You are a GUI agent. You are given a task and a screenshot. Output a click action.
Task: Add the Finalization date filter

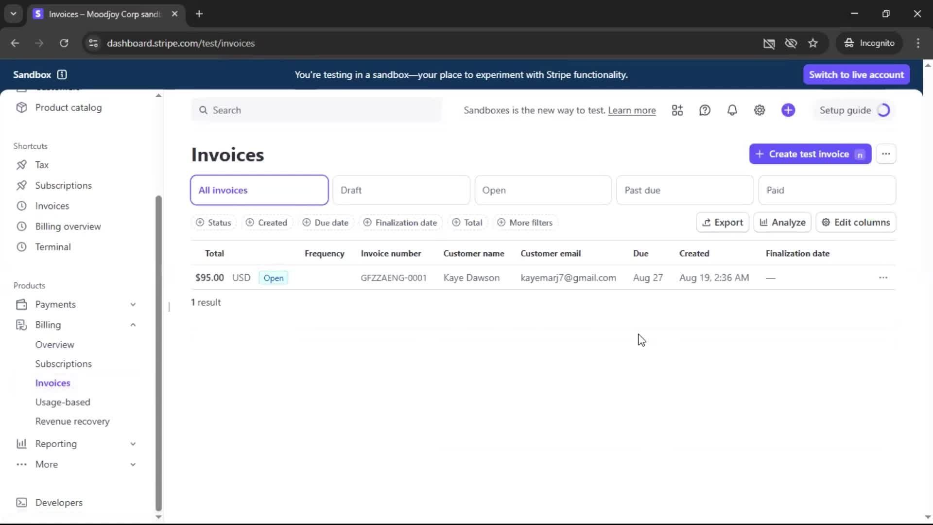400,223
